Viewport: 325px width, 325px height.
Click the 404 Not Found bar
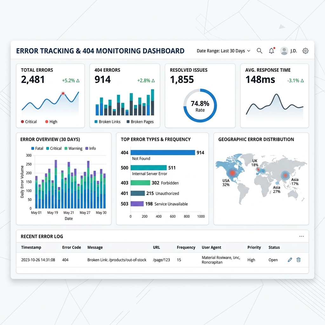pos(163,153)
